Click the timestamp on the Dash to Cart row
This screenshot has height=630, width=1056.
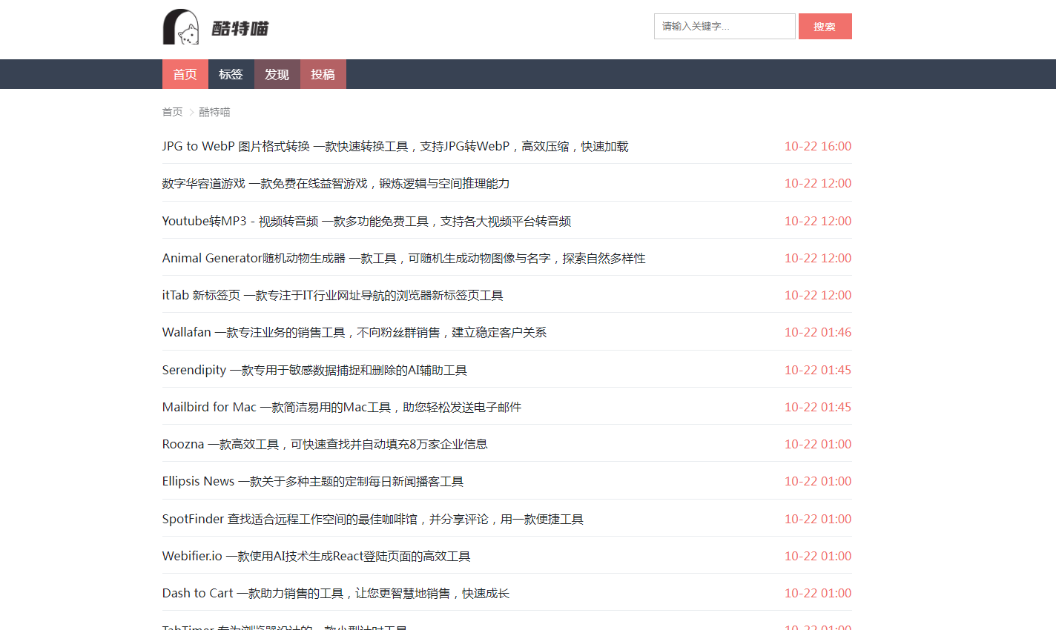[818, 593]
